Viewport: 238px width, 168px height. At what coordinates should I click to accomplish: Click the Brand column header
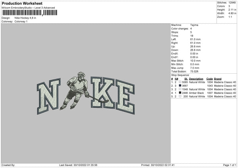[218, 79]
